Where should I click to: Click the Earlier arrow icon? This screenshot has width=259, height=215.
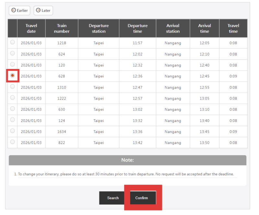(14, 10)
